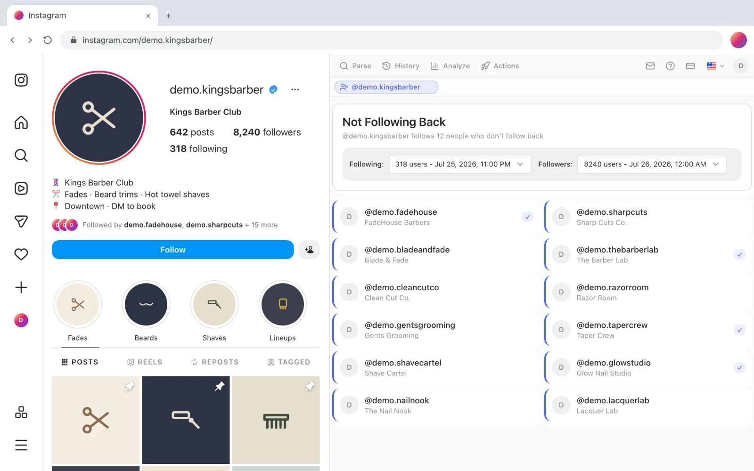Toggle the checkmark for @demo.thebarberlab
Screen dimensions: 754x471
point(739,255)
